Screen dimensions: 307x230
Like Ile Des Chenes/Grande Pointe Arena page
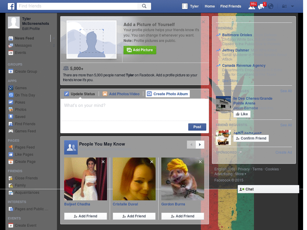pyautogui.click(x=242, y=114)
